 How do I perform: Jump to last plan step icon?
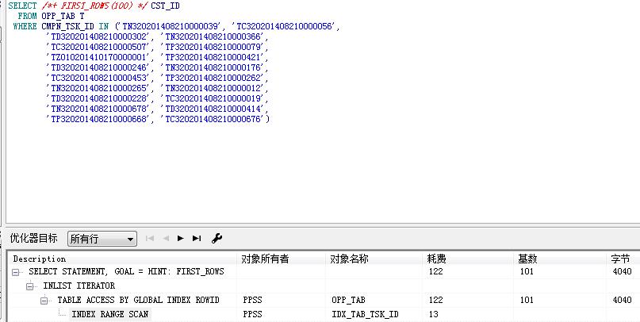pos(197,239)
